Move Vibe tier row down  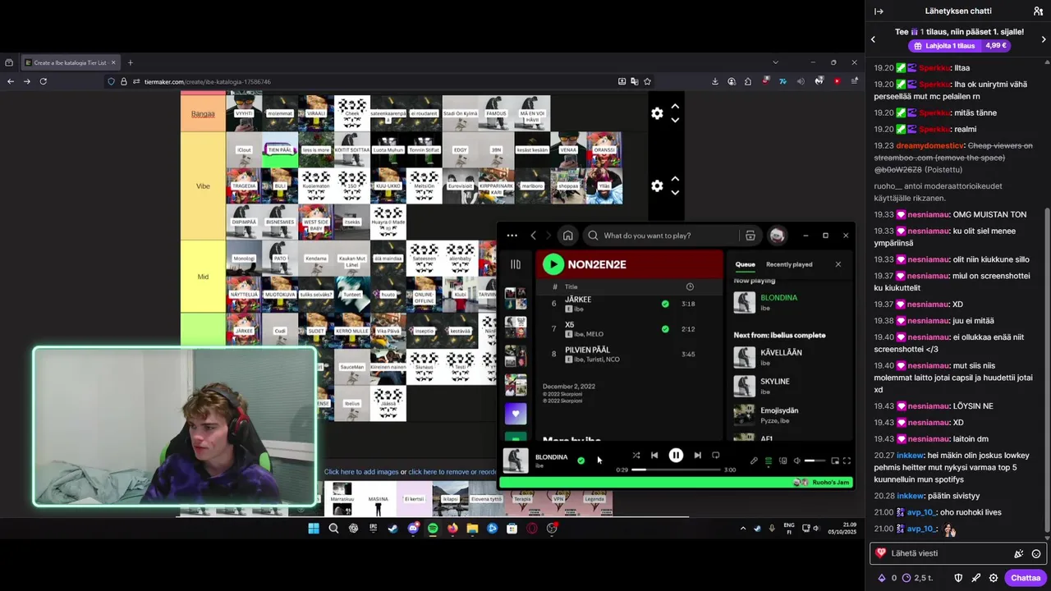(x=675, y=192)
